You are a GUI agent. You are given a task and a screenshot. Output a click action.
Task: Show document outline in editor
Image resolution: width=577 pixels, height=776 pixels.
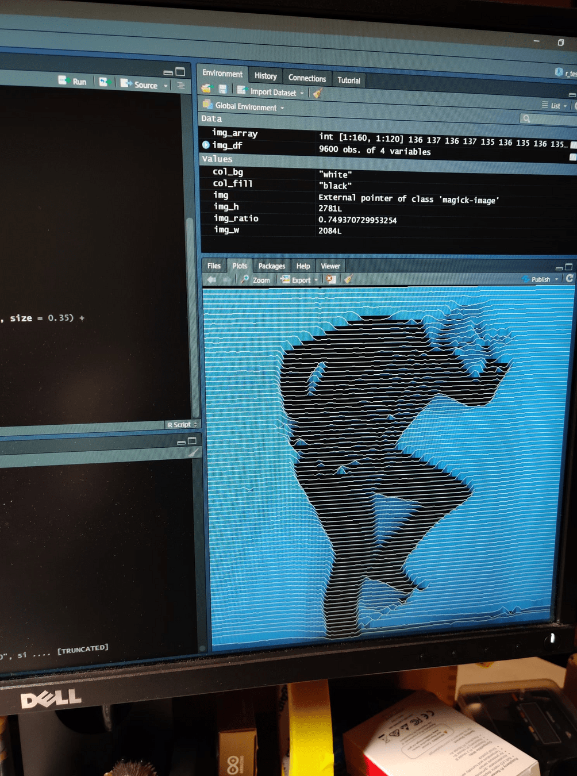pyautogui.click(x=181, y=86)
